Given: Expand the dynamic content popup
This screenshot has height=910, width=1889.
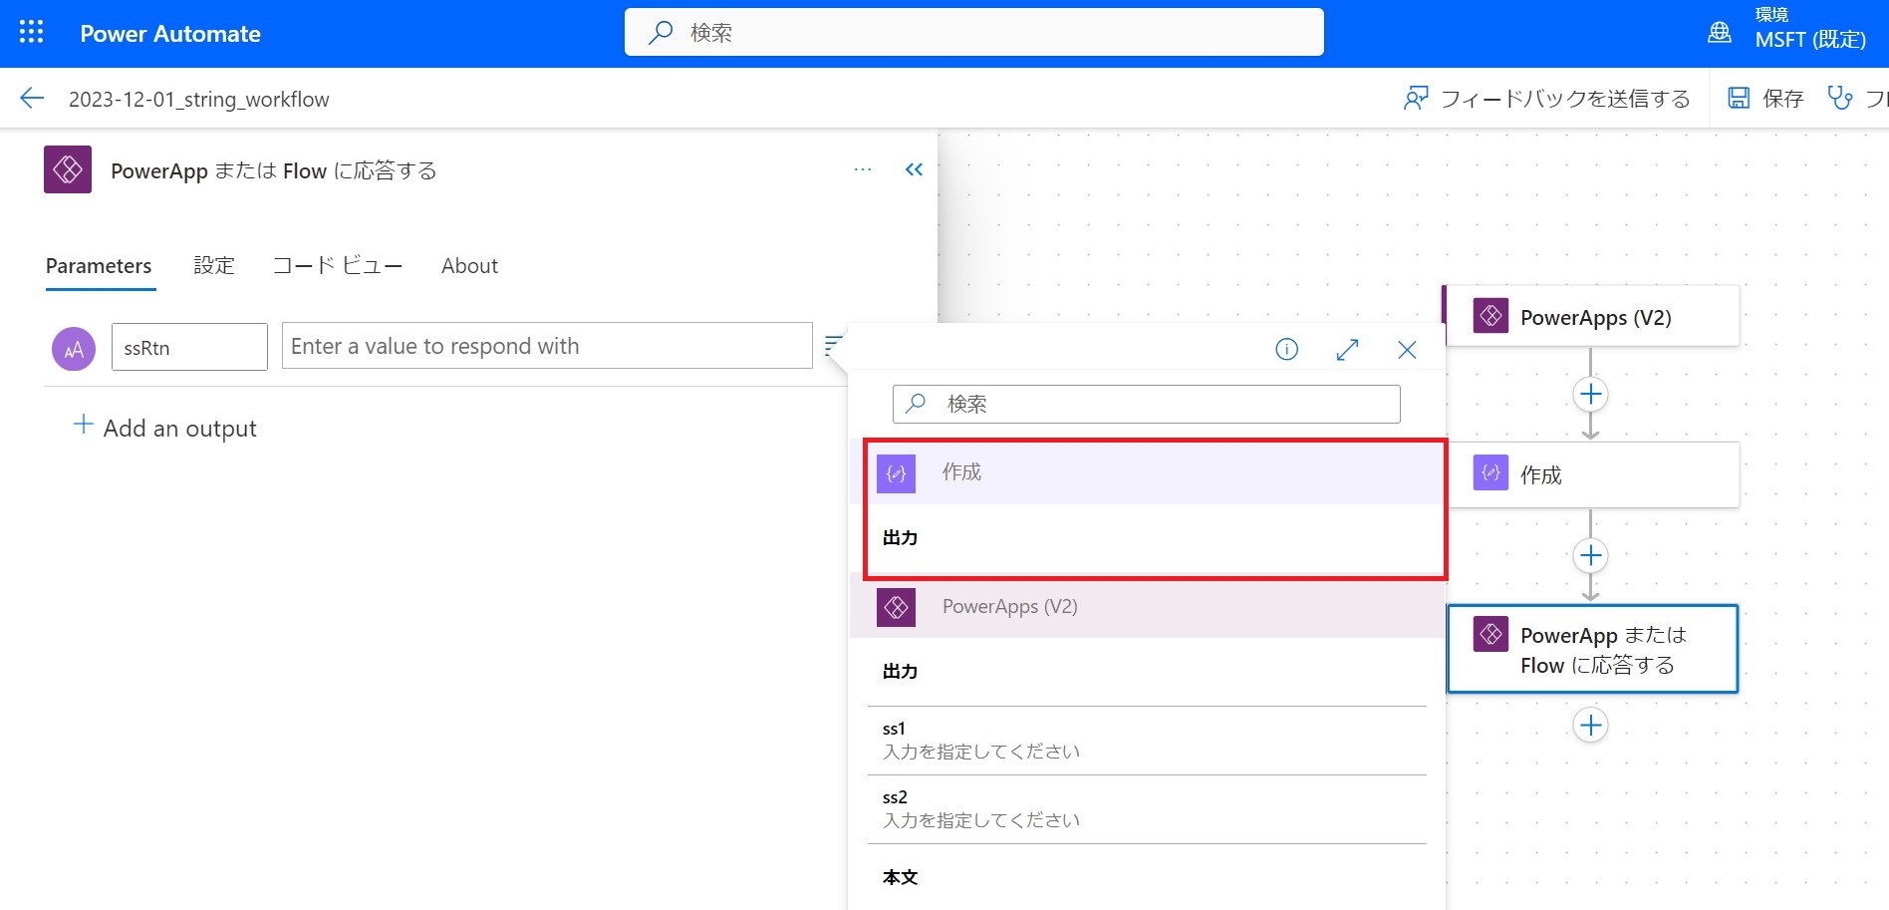Looking at the screenshot, I should pos(1347,349).
